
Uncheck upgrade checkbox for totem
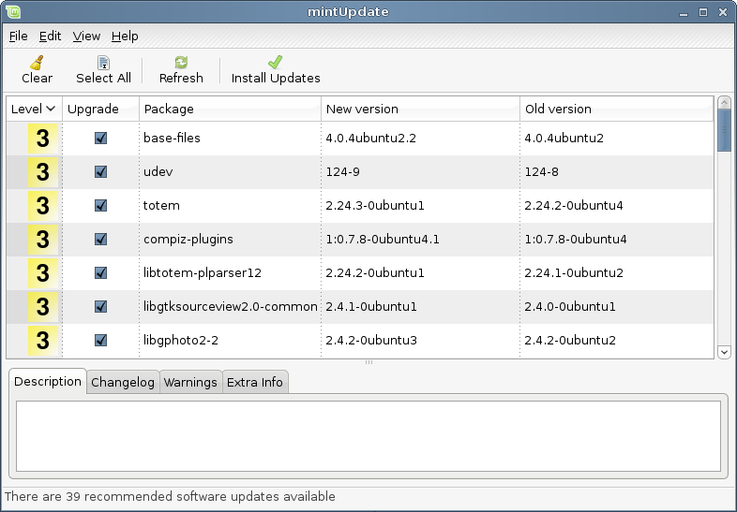tap(100, 206)
